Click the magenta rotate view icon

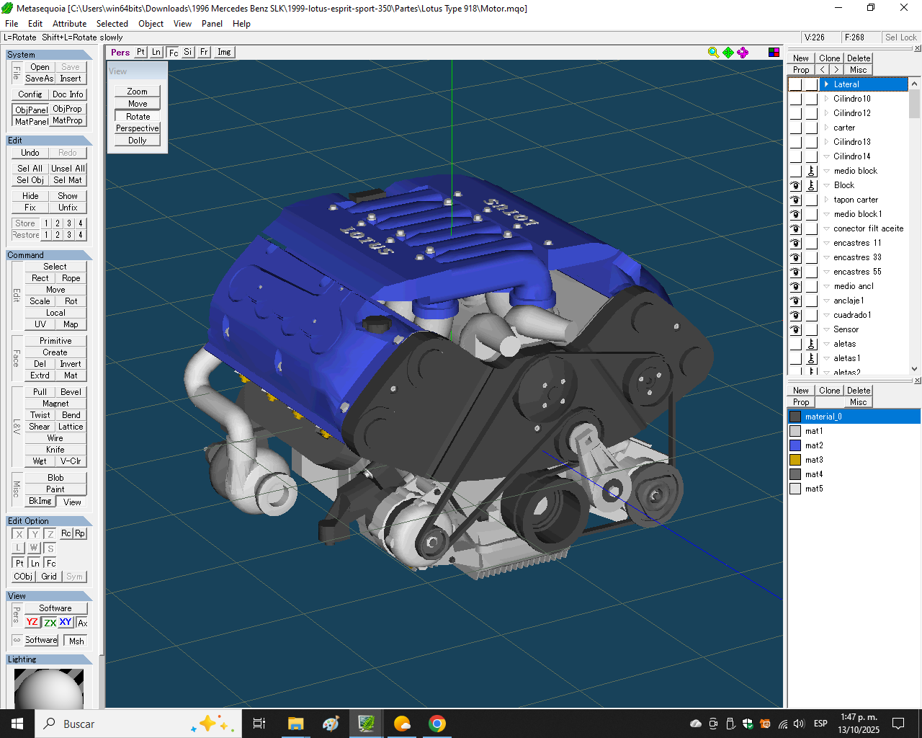coord(743,53)
